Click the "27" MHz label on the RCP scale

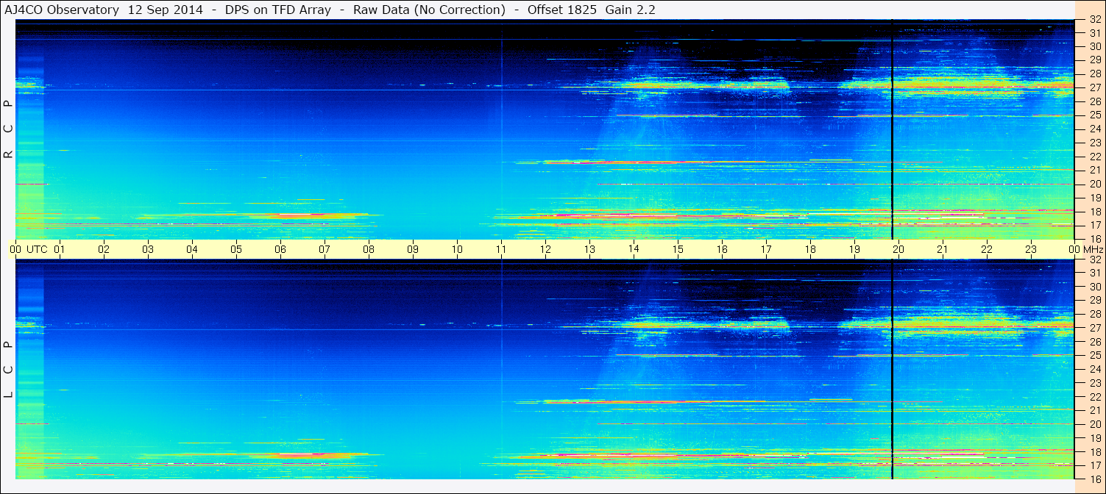click(x=1095, y=87)
